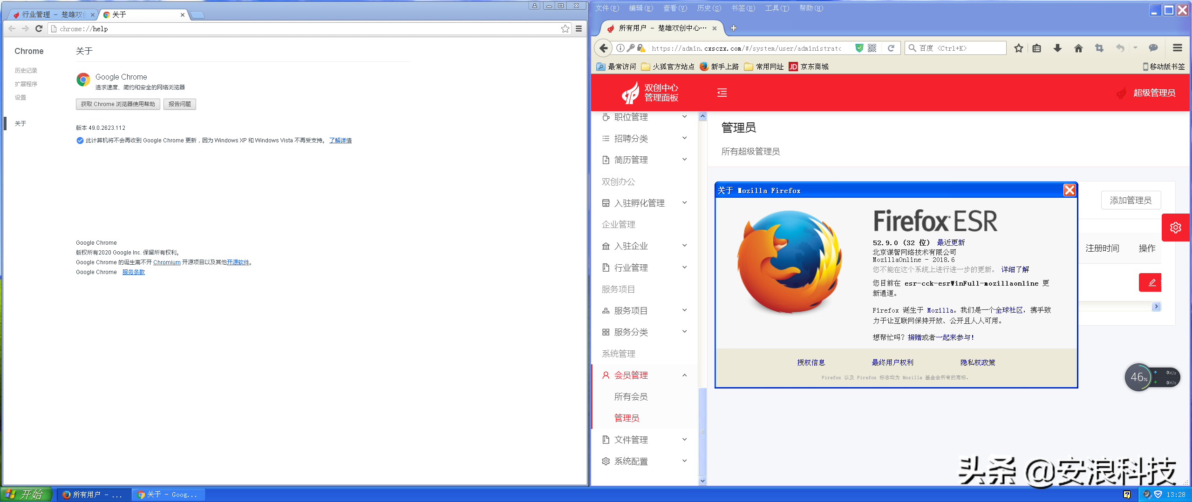Open the Chrome hamburger menu

pos(579,29)
